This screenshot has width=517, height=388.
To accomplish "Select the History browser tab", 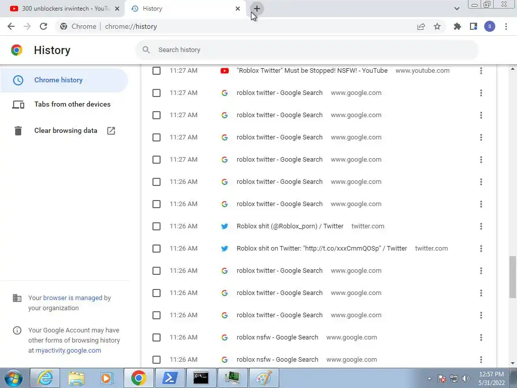I will click(x=186, y=9).
